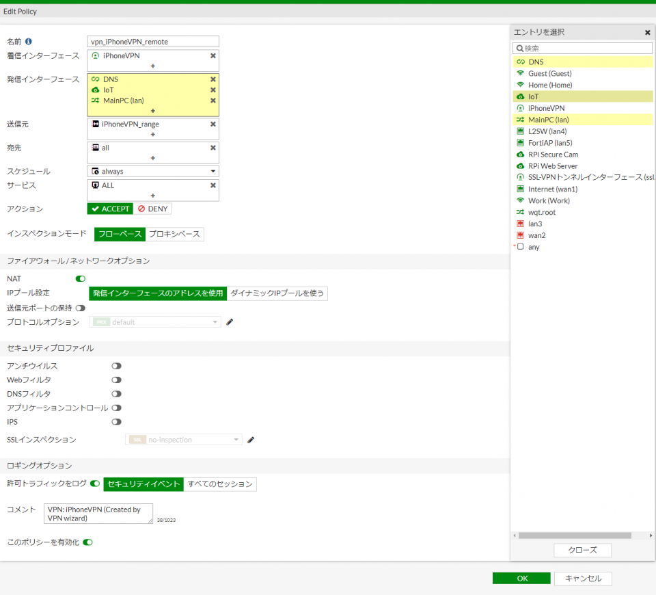The image size is (656, 595).
Task: Click the info icon next to 名前
Action: [29, 42]
